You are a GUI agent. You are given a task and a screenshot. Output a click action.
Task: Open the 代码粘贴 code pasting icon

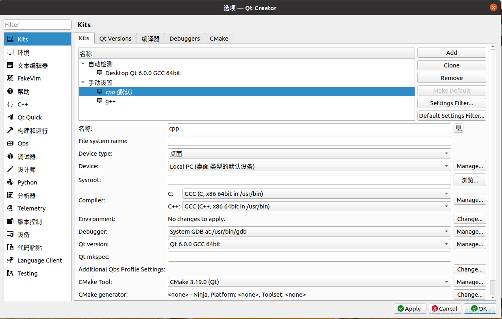10,247
